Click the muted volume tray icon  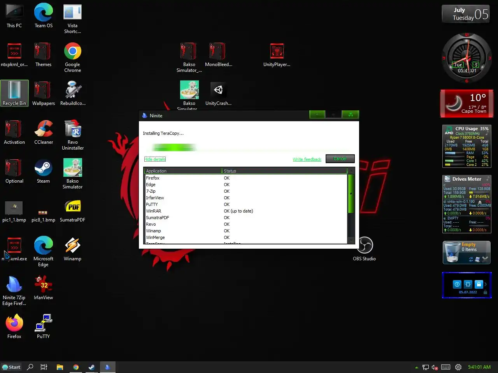[x=435, y=367]
